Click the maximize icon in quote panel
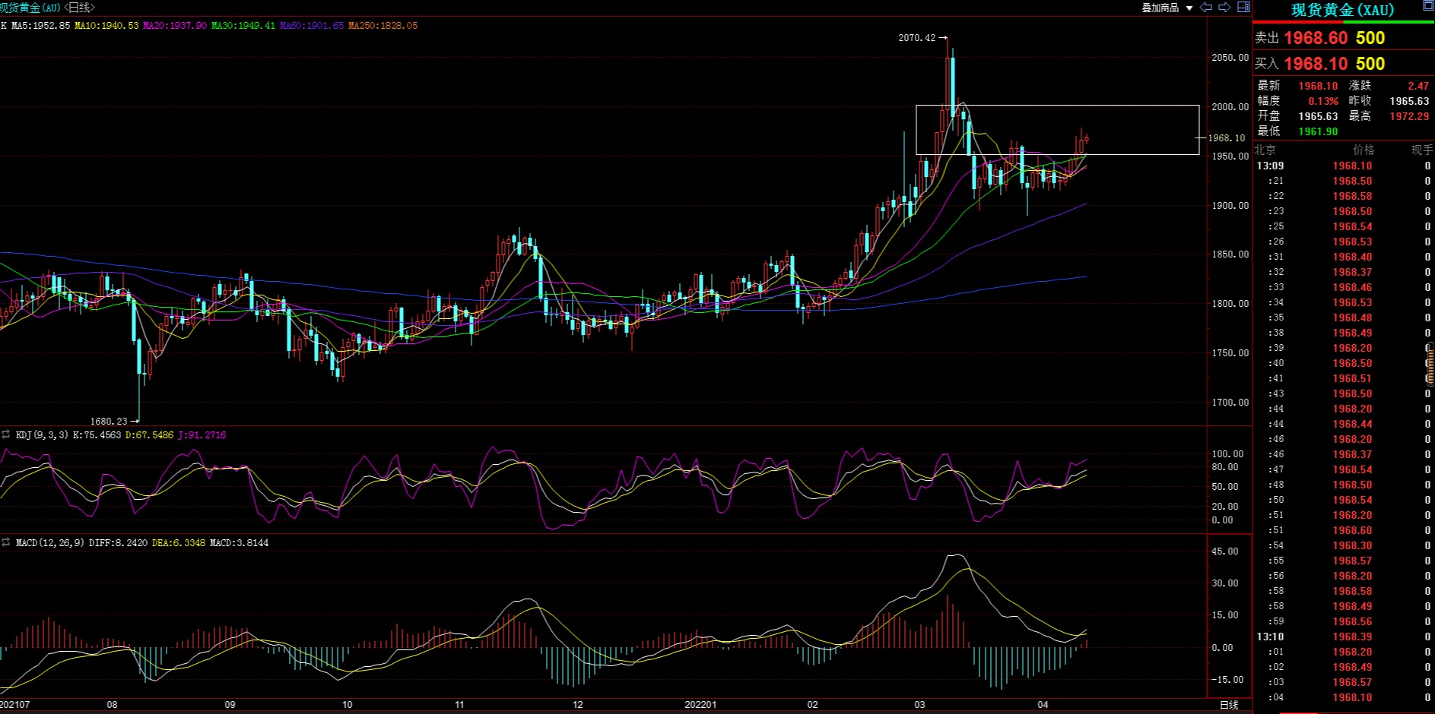Viewport: 1435px width, 714px height. point(1427,7)
